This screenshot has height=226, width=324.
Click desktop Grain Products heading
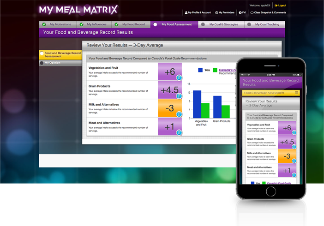99,86
